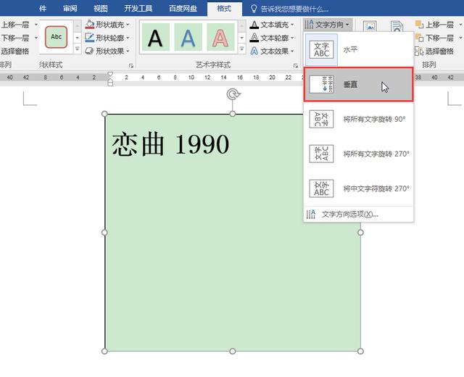Screen dimensions: 464x377
Task: Open the 审阅 ribbon tab
Action: coord(70,8)
